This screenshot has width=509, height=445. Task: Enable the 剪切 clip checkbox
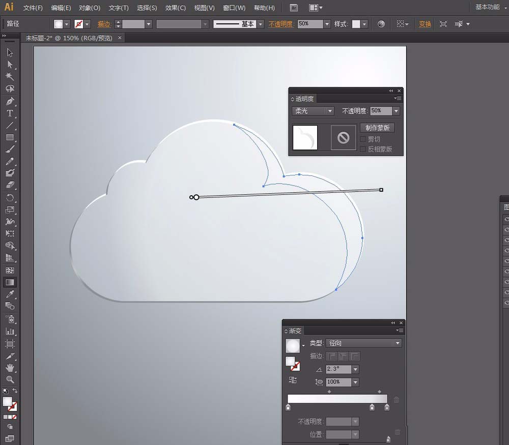tap(363, 139)
